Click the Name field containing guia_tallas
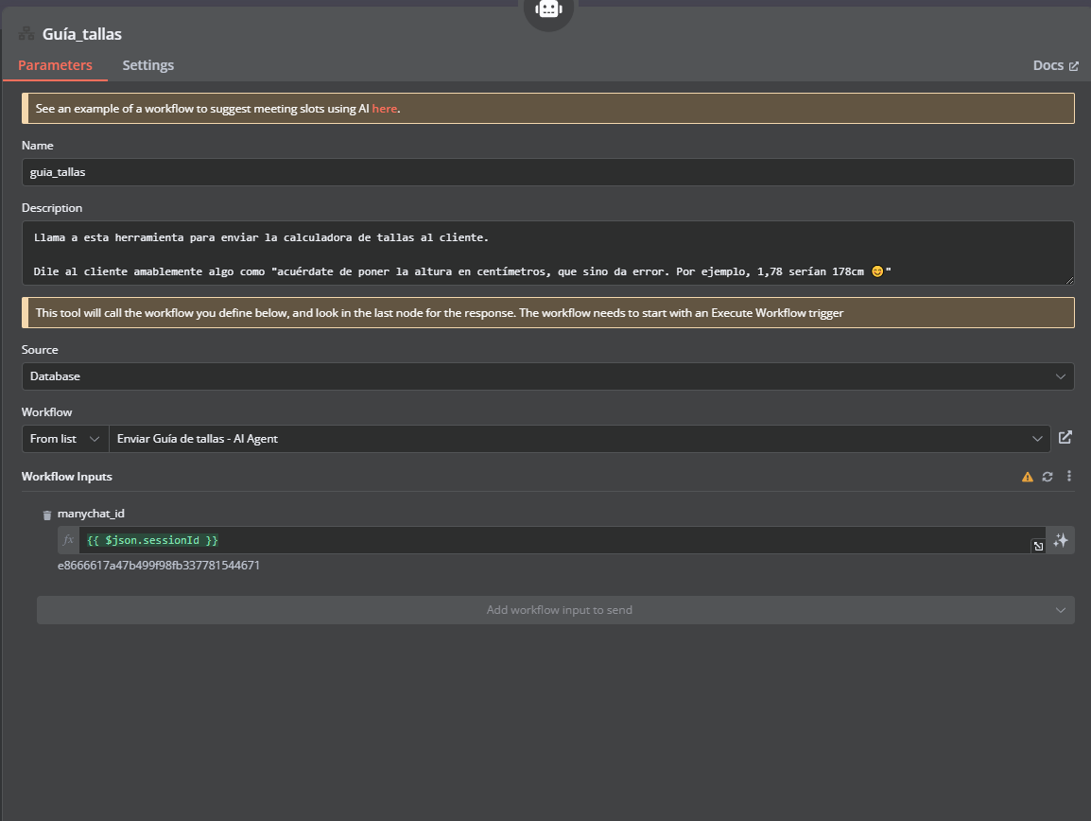This screenshot has width=1091, height=821. pyautogui.click(x=547, y=172)
